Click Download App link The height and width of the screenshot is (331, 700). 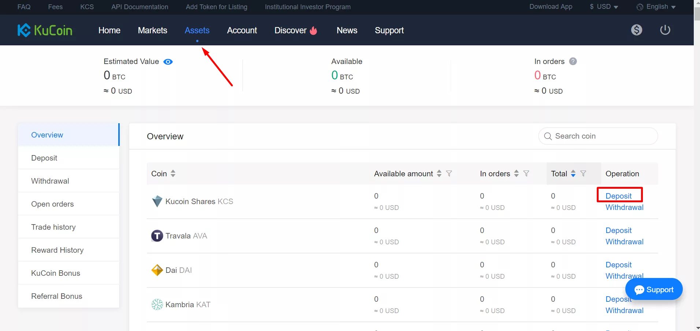point(551,7)
